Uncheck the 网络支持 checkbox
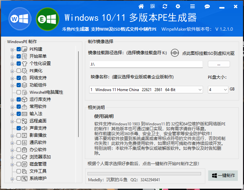 click(x=19, y=78)
